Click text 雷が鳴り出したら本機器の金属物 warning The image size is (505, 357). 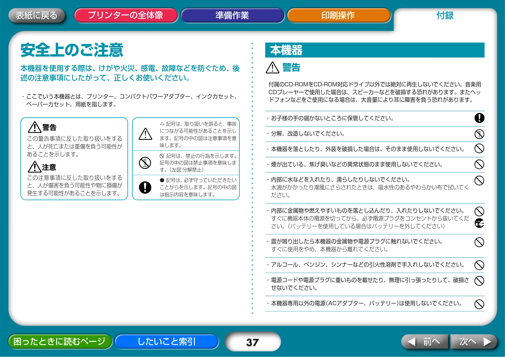[357, 241]
